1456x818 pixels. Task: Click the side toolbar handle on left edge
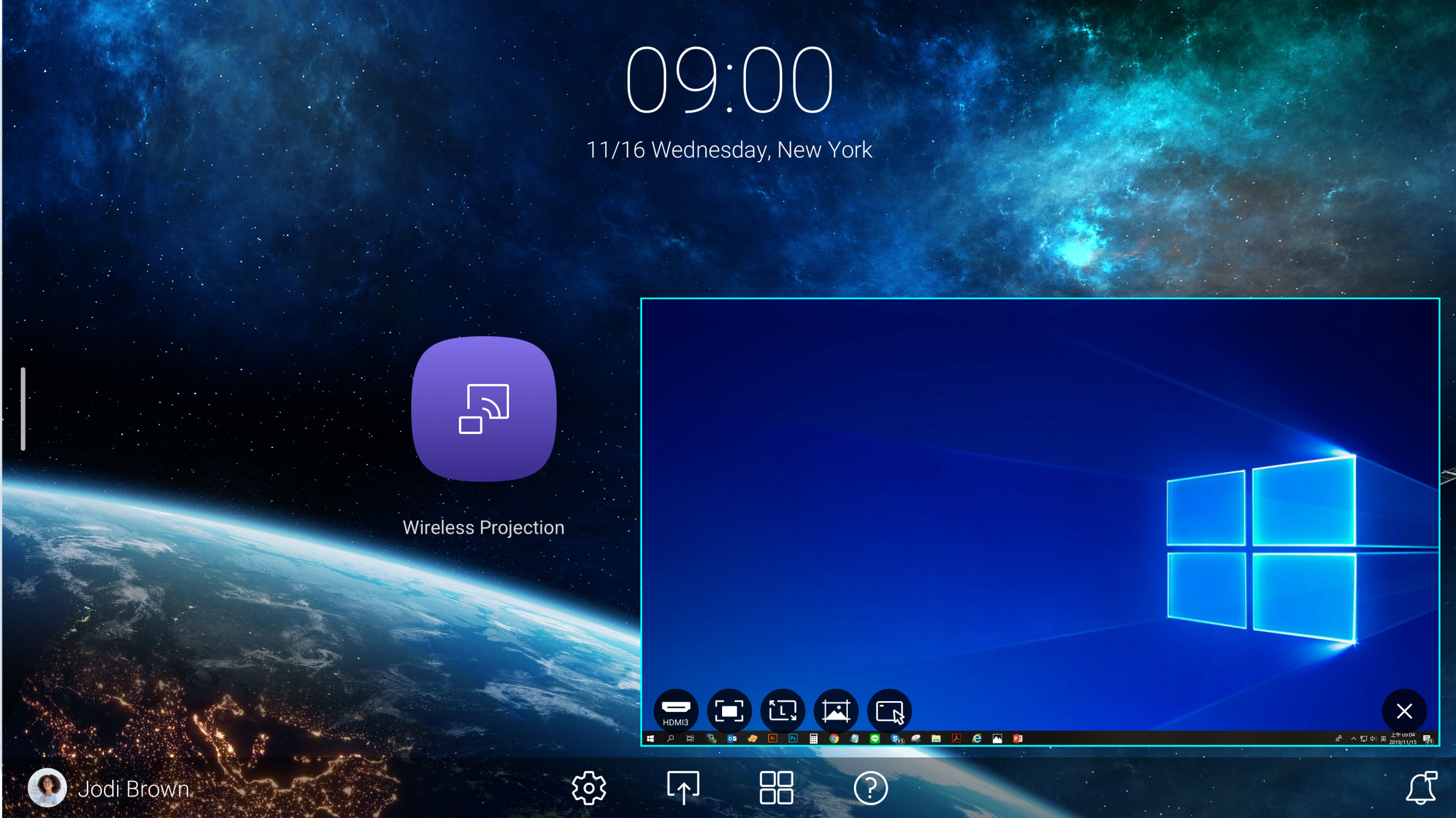point(23,409)
